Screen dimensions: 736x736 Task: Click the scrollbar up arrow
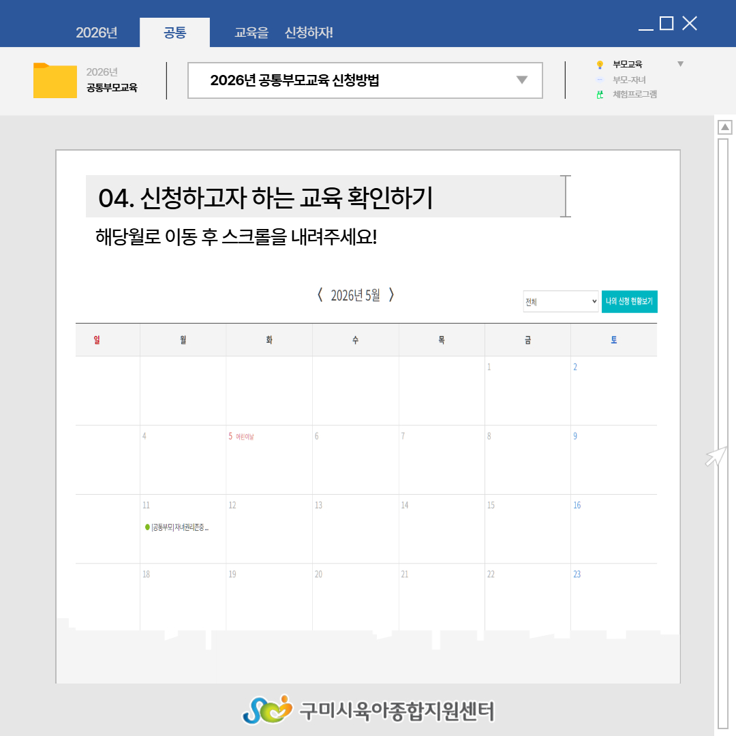[x=725, y=127]
